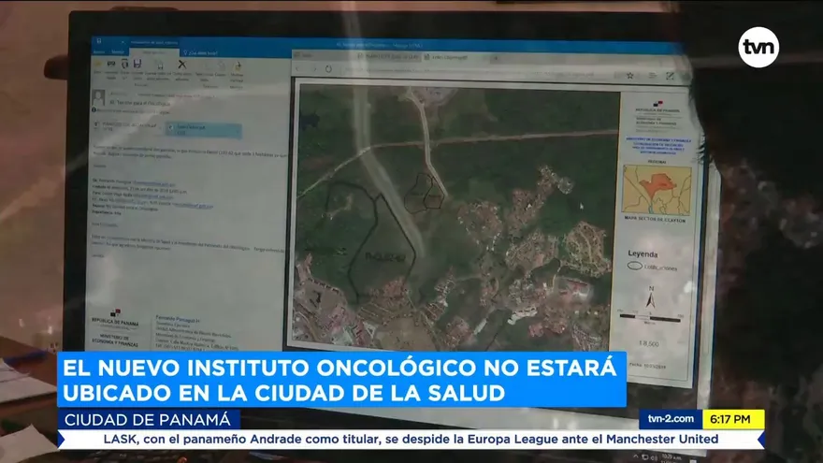Add page to favorites with star icon
Screen dimensions: 823x463
629,76
